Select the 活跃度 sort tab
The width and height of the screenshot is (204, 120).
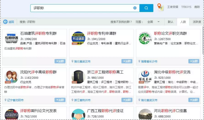click(x=197, y=22)
